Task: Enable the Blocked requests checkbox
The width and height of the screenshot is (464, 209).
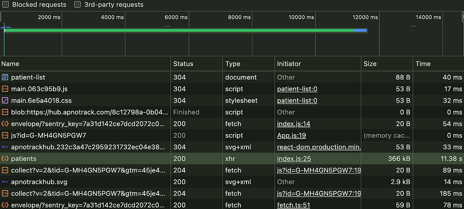Action: 5,5
